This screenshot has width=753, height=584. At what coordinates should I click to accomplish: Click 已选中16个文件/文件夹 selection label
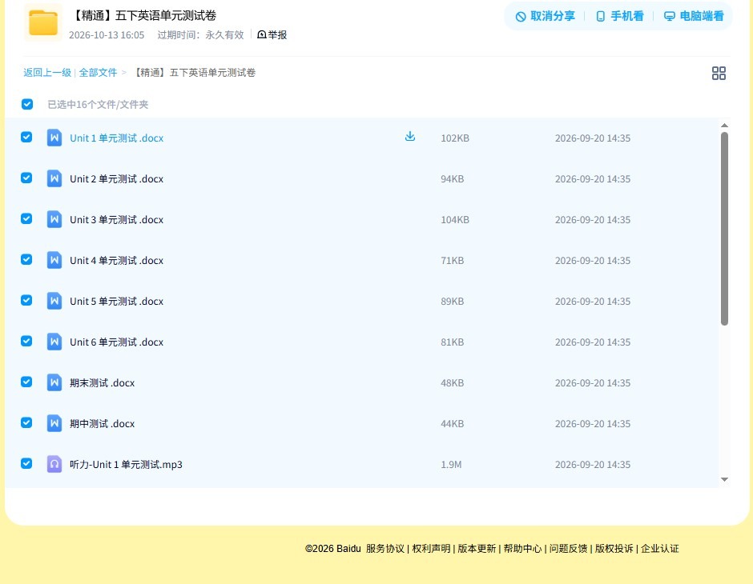click(x=98, y=105)
